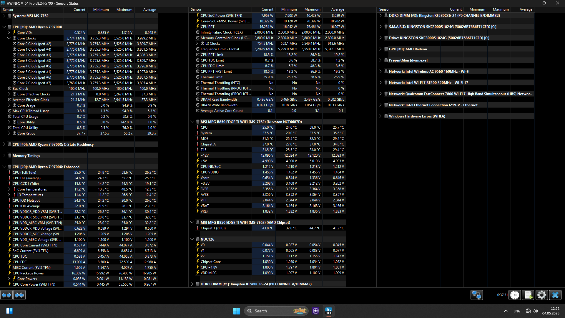Open HWiNFO sensor settings gear

(541, 295)
